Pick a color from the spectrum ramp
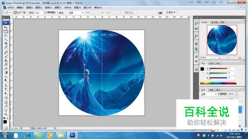248x139 pixels. [x=218, y=83]
